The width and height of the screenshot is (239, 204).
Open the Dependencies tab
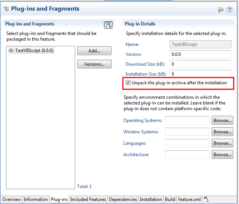coord(123,199)
